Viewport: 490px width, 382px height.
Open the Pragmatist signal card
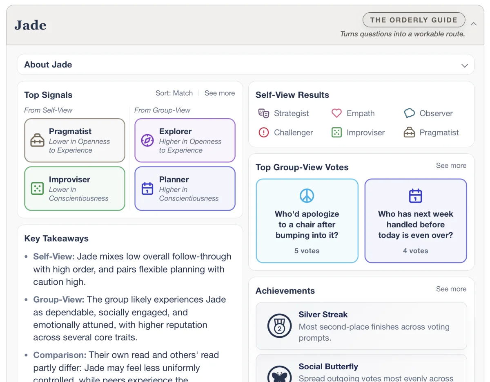tap(75, 140)
